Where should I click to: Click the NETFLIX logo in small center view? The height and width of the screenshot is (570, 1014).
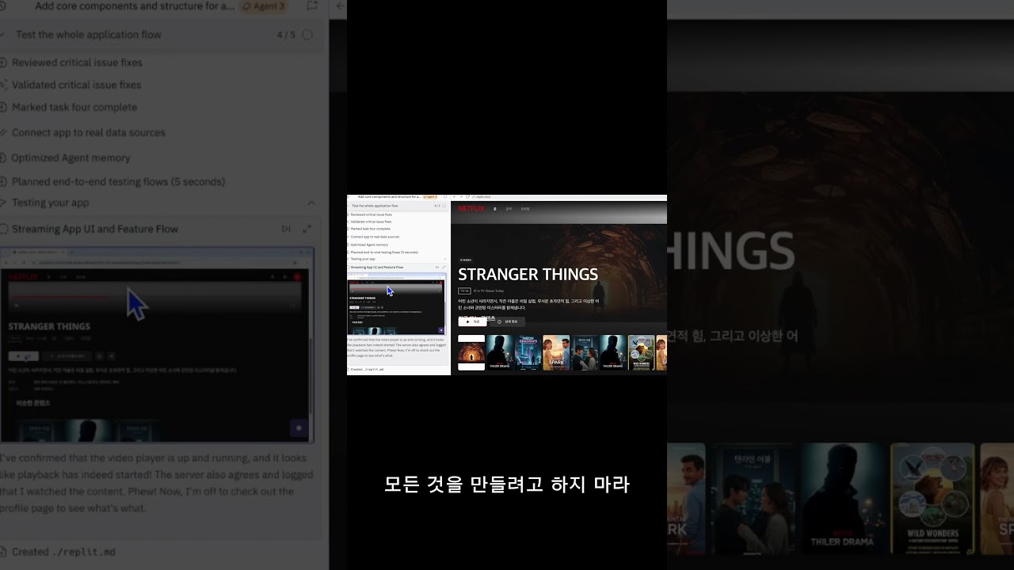coord(471,209)
